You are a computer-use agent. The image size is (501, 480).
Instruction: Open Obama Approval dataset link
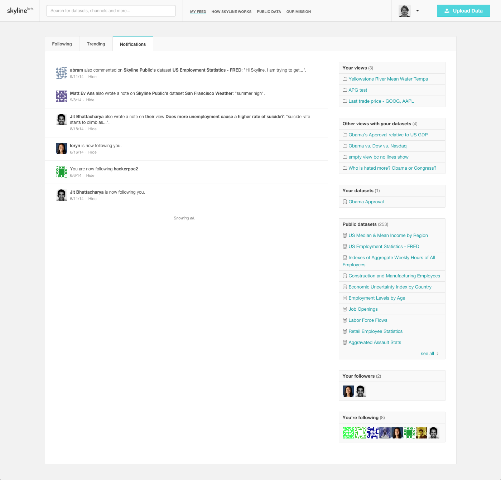click(x=366, y=202)
